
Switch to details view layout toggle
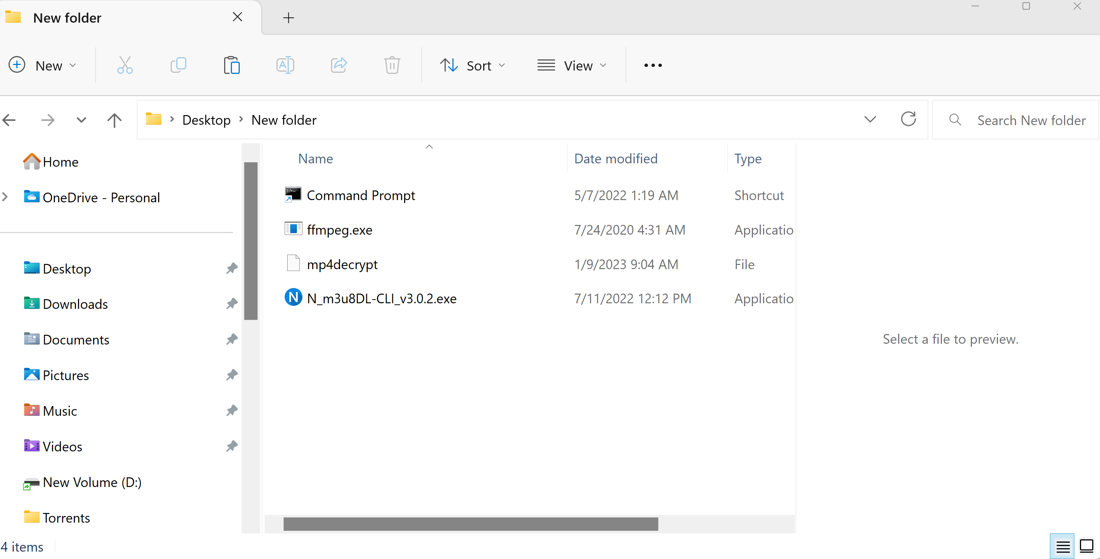click(x=1063, y=546)
